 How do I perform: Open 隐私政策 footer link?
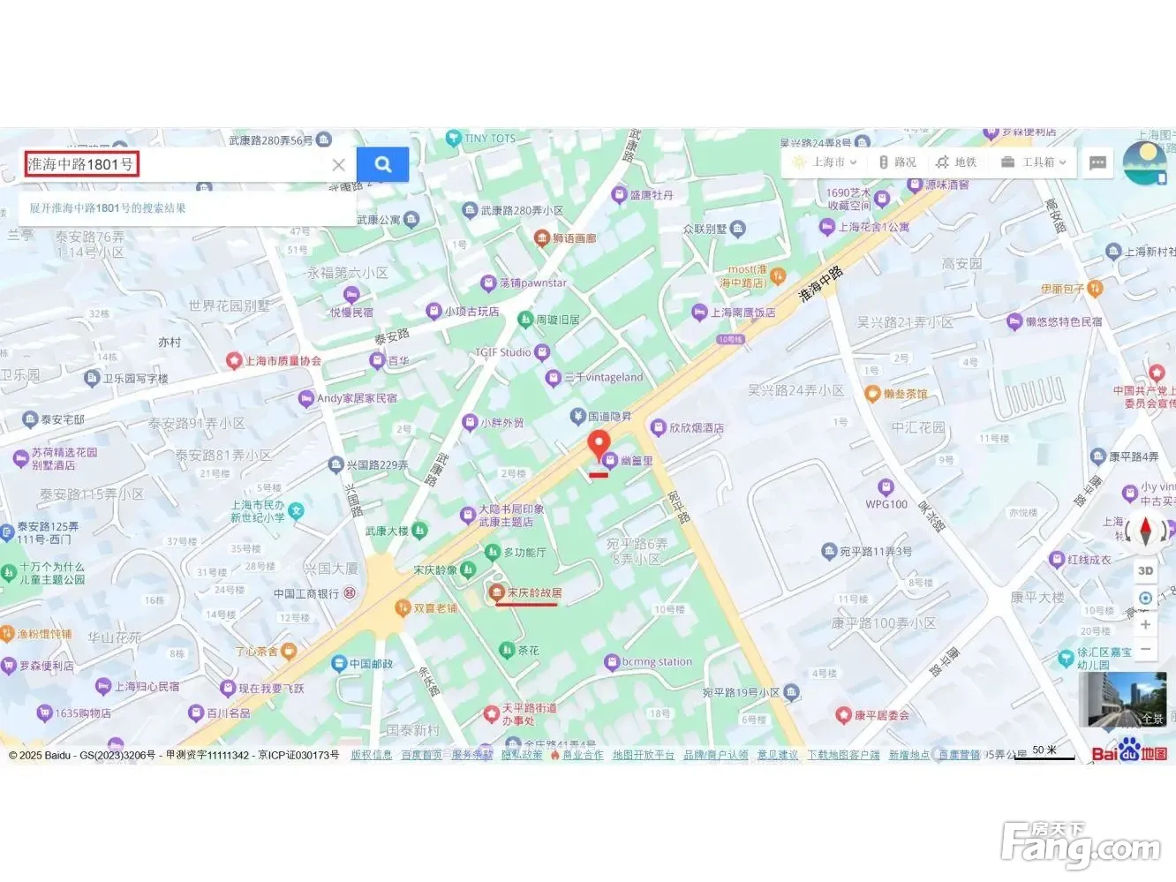click(x=522, y=755)
